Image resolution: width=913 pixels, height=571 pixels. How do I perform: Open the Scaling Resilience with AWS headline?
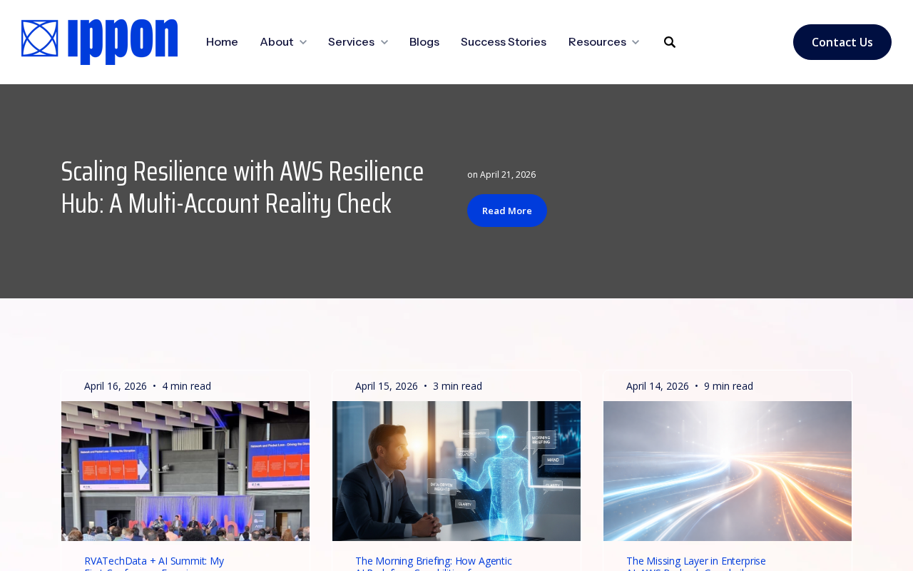(243, 188)
